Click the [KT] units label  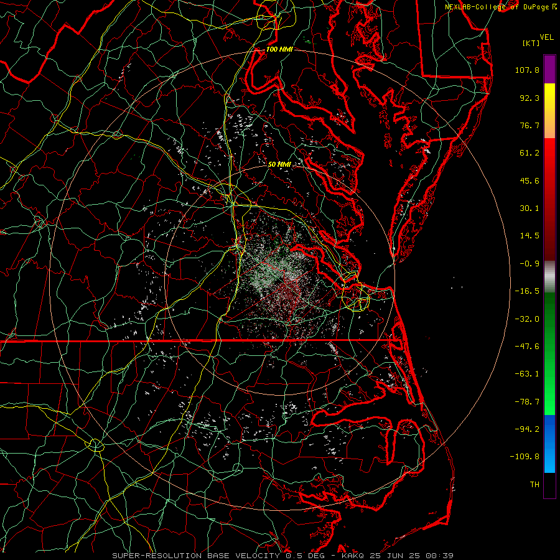coord(531,43)
